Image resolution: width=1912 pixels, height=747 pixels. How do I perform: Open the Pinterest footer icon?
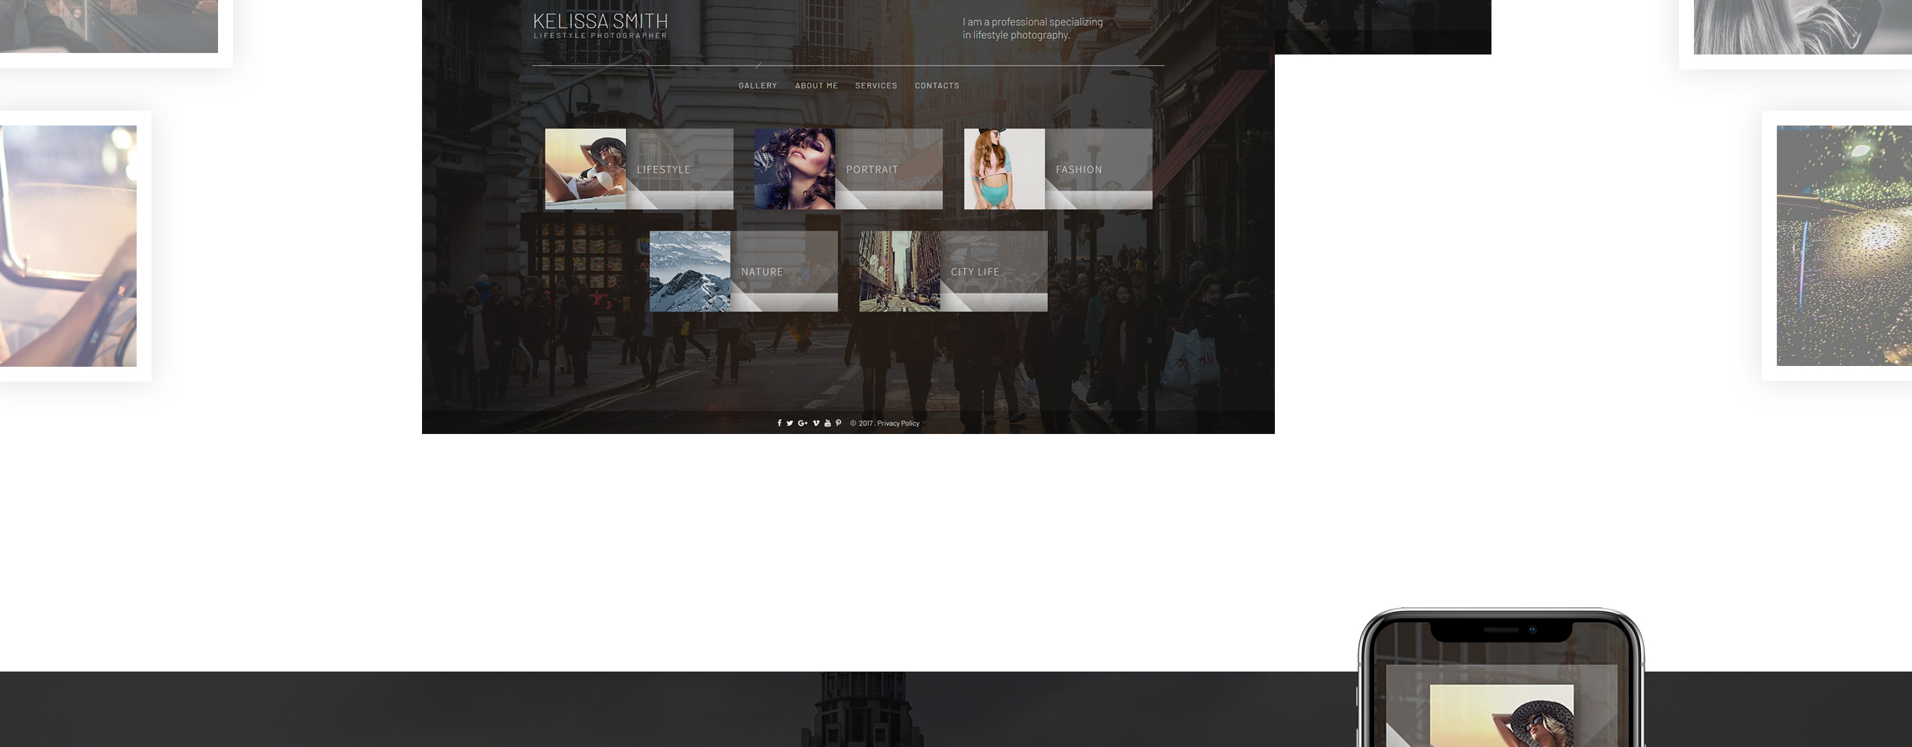click(x=838, y=423)
